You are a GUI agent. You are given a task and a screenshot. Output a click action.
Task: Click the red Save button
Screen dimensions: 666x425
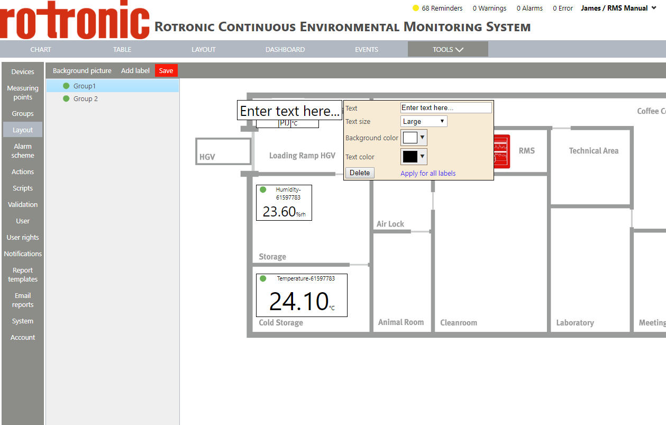166,70
